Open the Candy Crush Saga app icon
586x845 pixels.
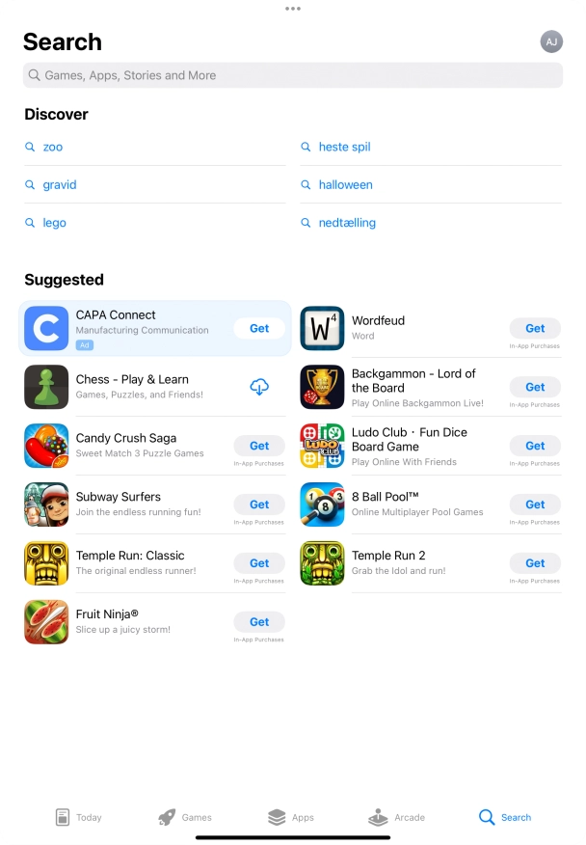click(46, 446)
